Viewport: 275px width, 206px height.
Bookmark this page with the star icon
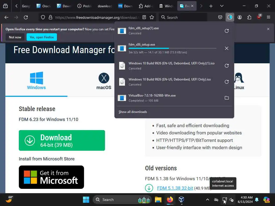(152, 17)
